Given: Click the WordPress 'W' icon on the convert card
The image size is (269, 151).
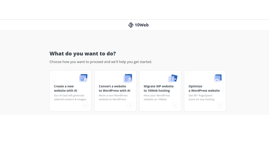Looking at the screenshot, I should tap(128, 78).
